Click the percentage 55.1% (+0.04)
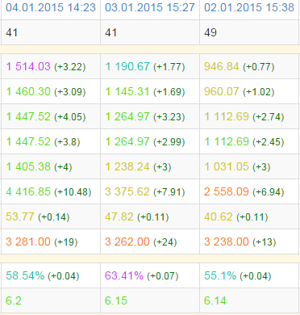The width and height of the screenshot is (300, 315). [x=238, y=276]
